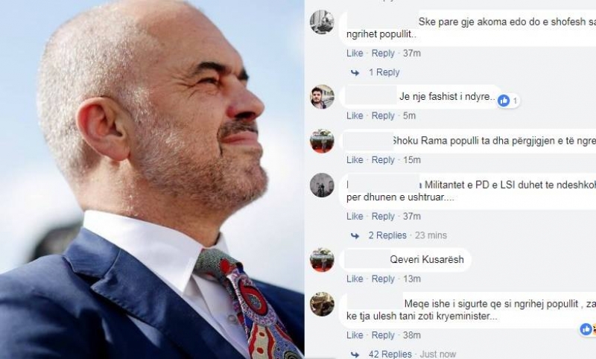Click like reaction icon on 'zoti kryeminister' comment

tap(586, 329)
